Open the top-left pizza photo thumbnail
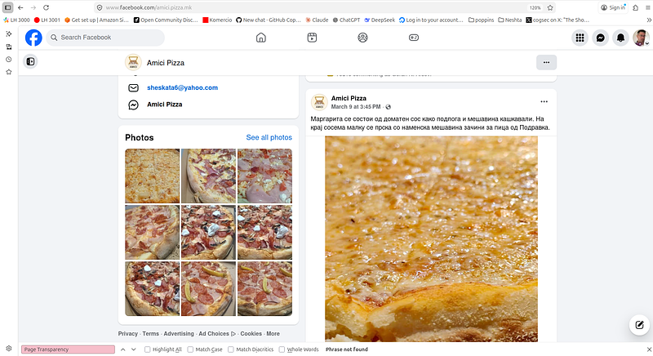 tap(151, 176)
